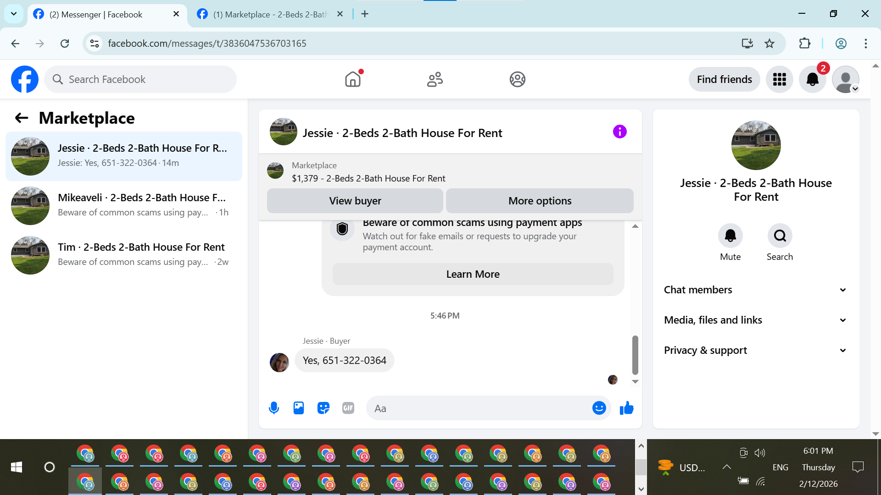View site information in address bar
This screenshot has height=495, width=881.
tap(95, 44)
